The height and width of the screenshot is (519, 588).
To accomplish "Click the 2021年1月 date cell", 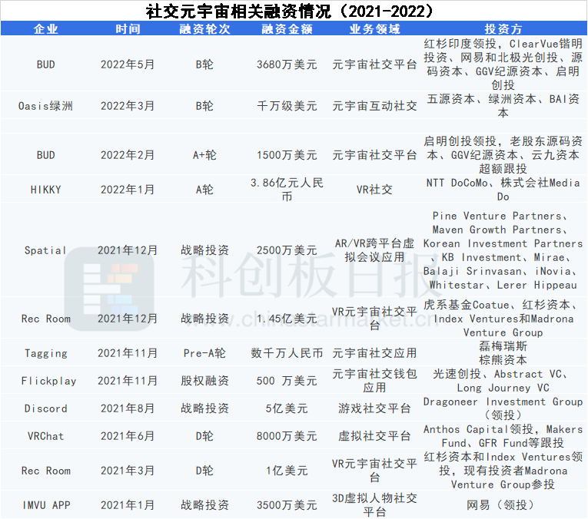I will 128,505.
